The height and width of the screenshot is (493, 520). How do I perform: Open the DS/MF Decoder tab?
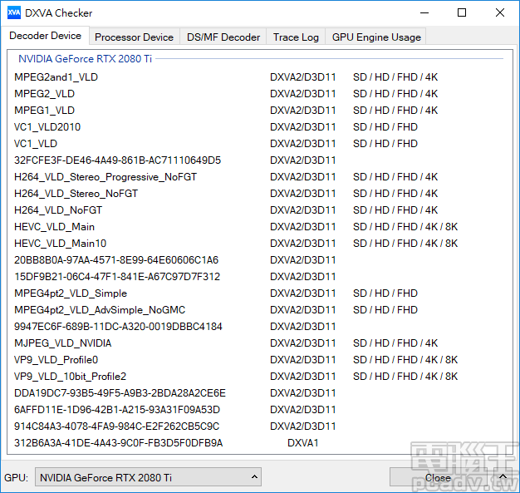click(223, 37)
